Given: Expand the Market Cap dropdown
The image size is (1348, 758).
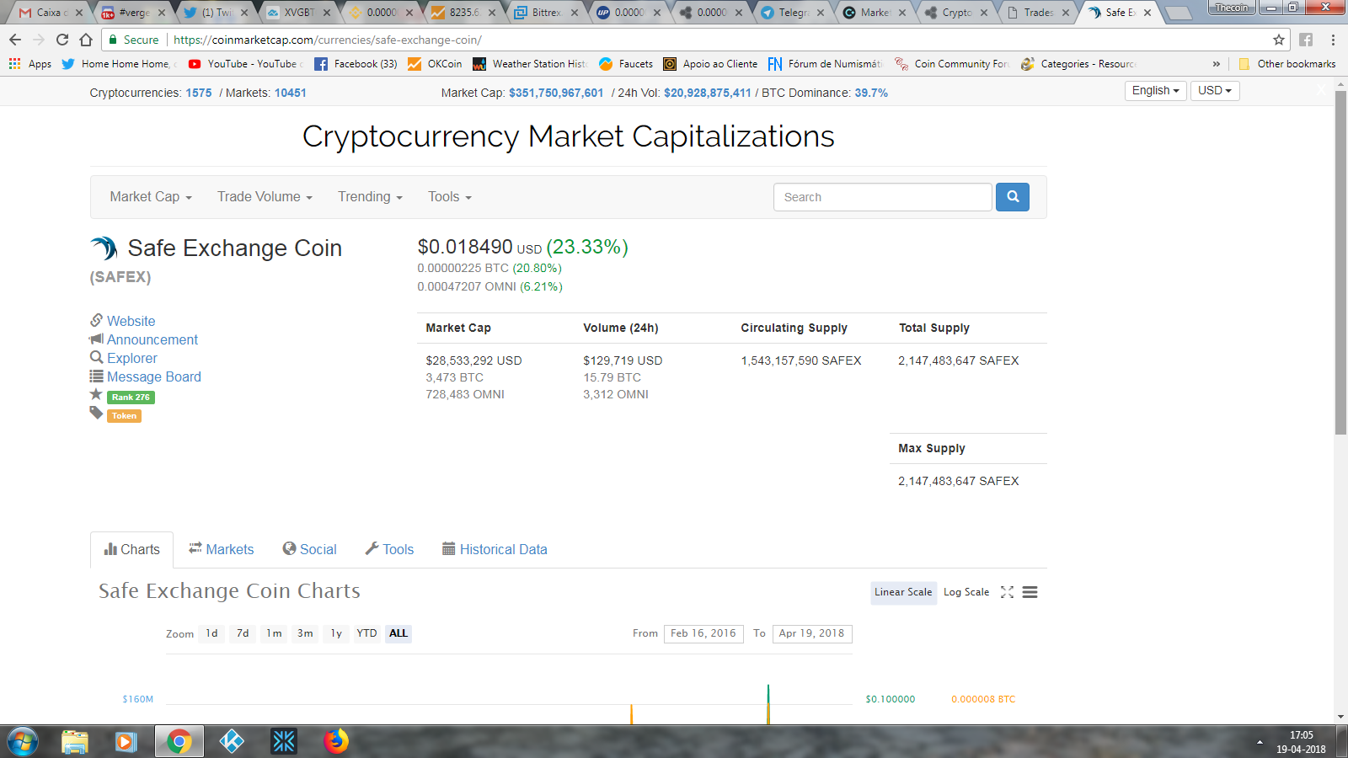Looking at the screenshot, I should [151, 197].
